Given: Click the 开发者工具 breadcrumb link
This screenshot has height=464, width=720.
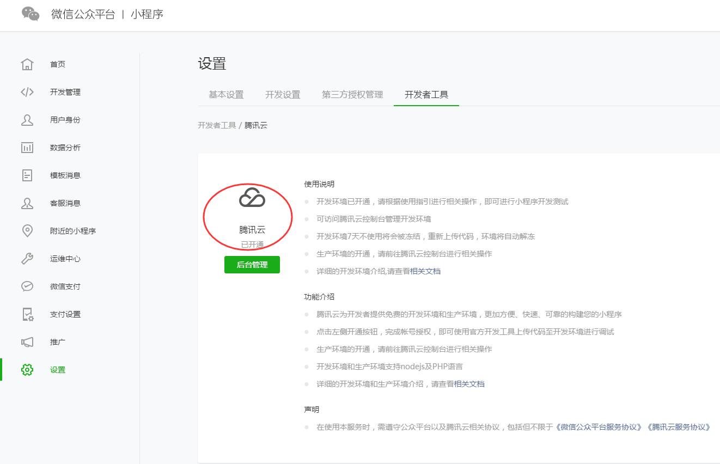Looking at the screenshot, I should (217, 125).
